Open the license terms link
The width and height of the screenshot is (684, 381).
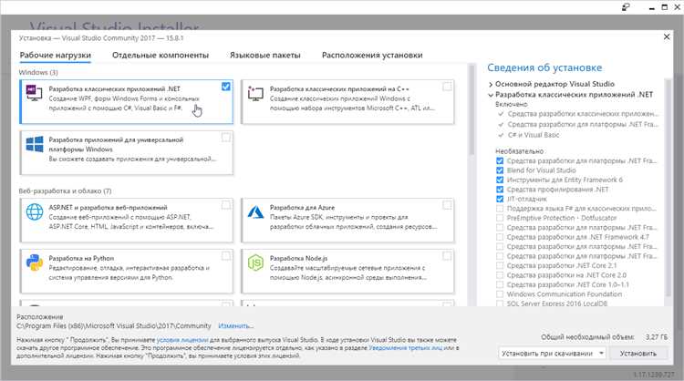click(182, 340)
